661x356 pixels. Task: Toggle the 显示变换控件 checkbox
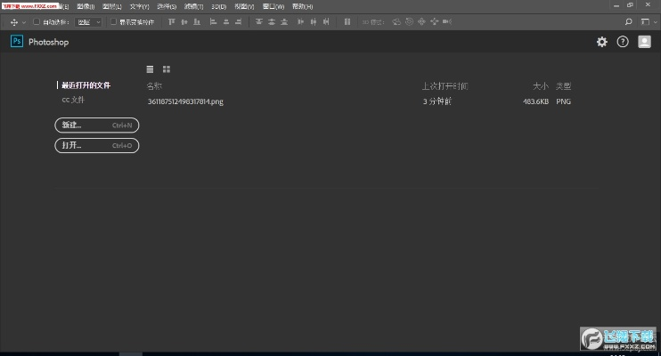coord(113,21)
